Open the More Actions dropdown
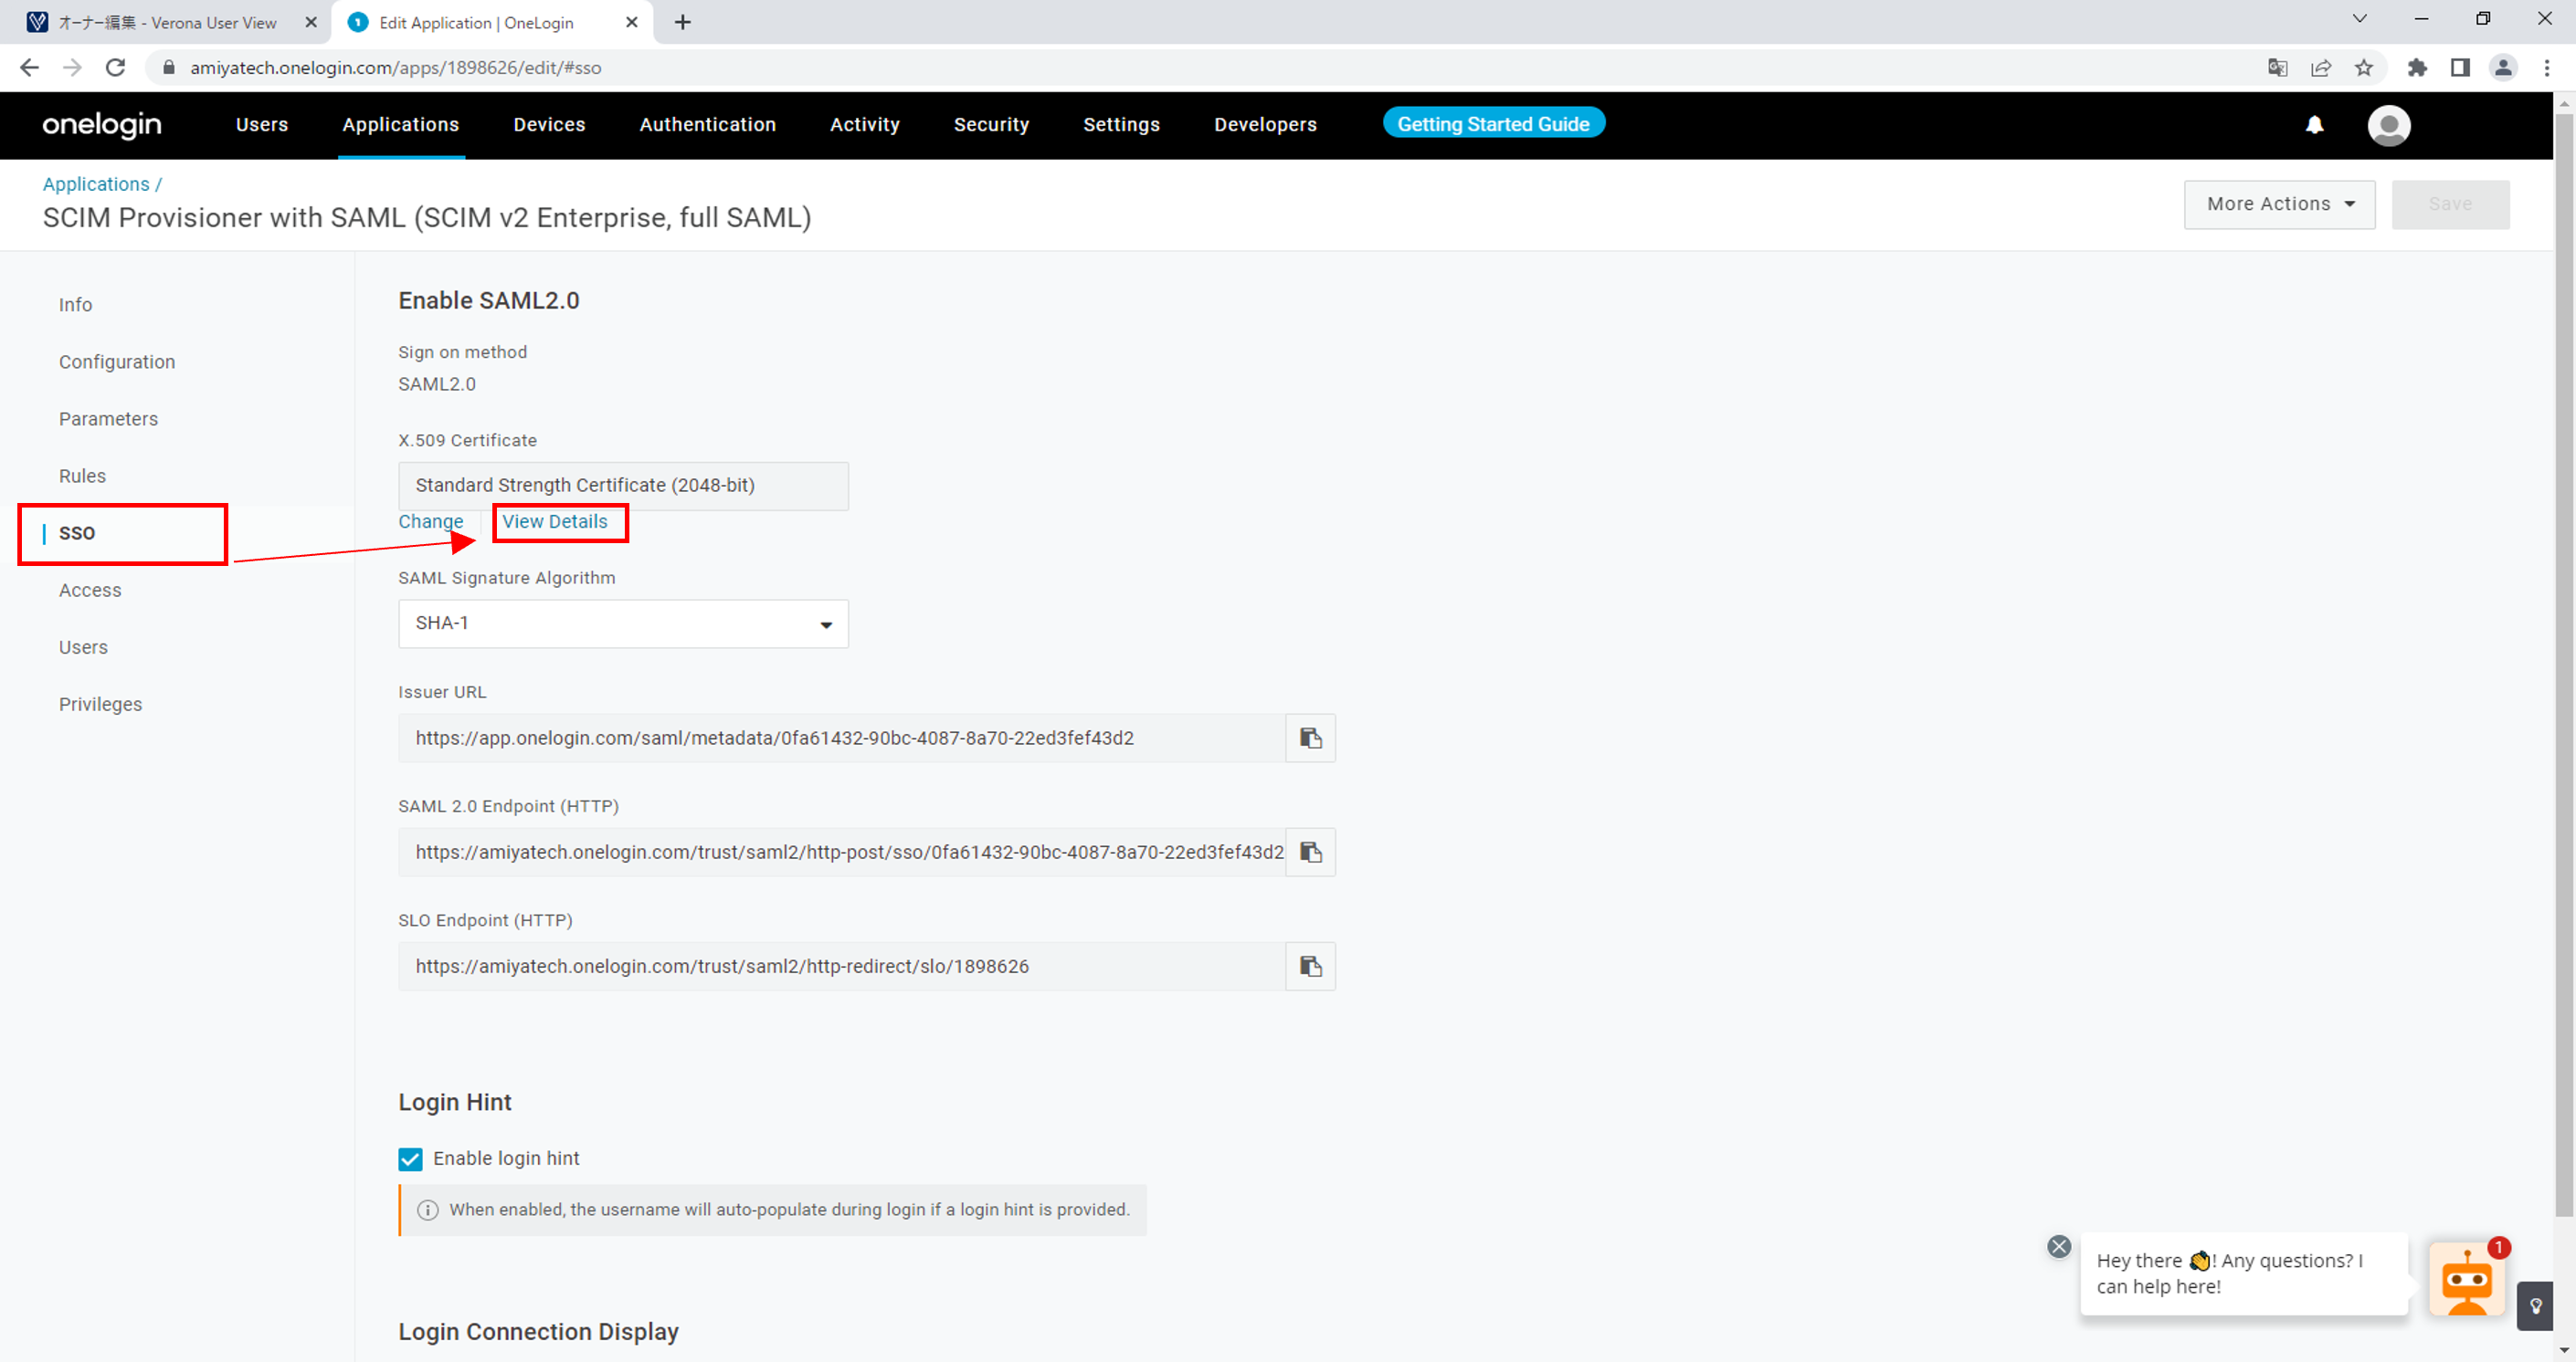 point(2279,204)
